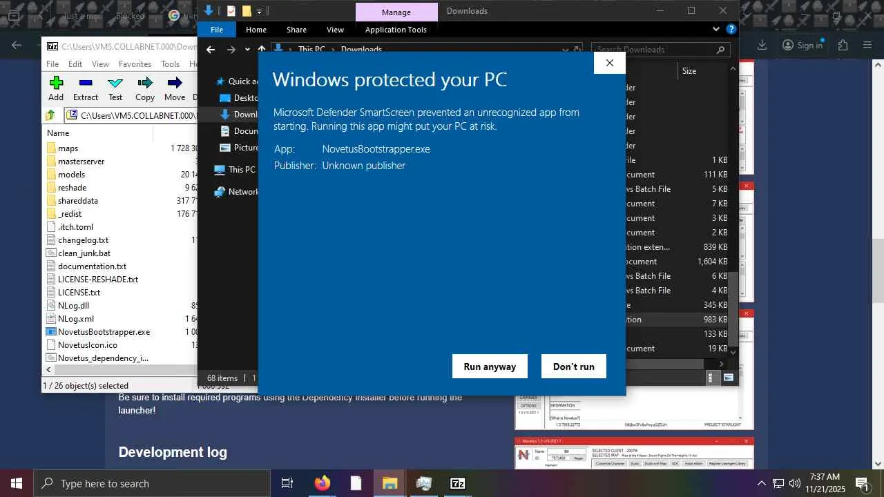Show hidden system tray icons
This screenshot has width=884, height=497.
coord(761,483)
